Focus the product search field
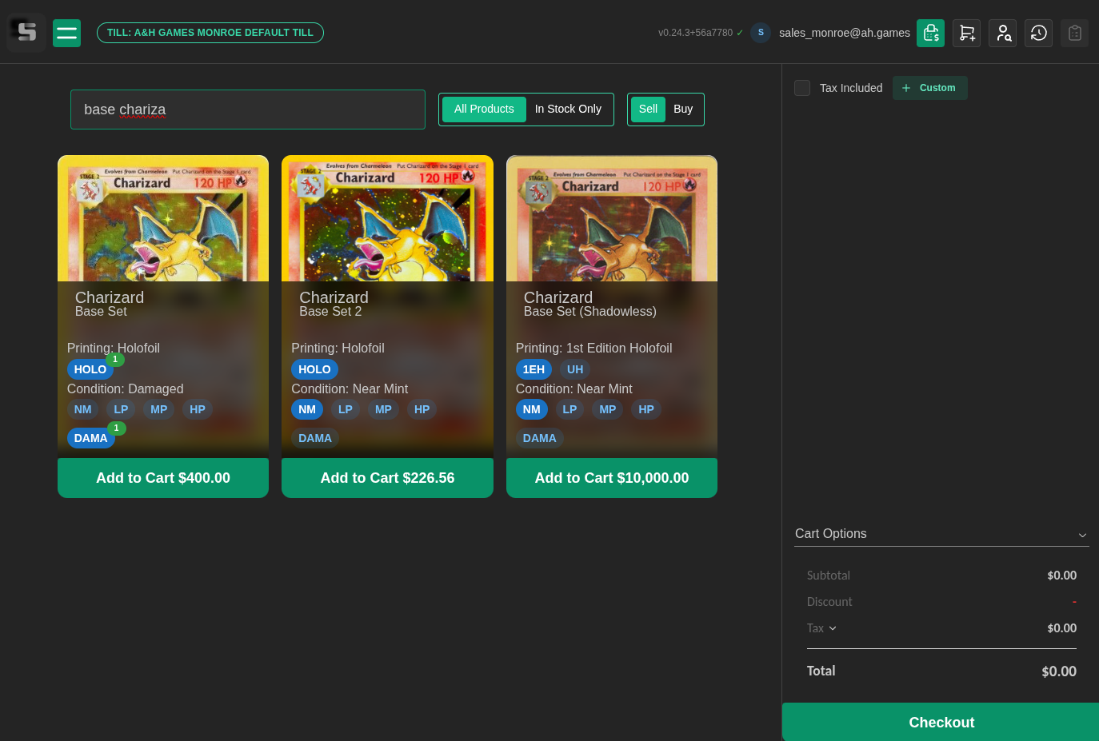Image resolution: width=1099 pixels, height=741 pixels. [x=248, y=110]
